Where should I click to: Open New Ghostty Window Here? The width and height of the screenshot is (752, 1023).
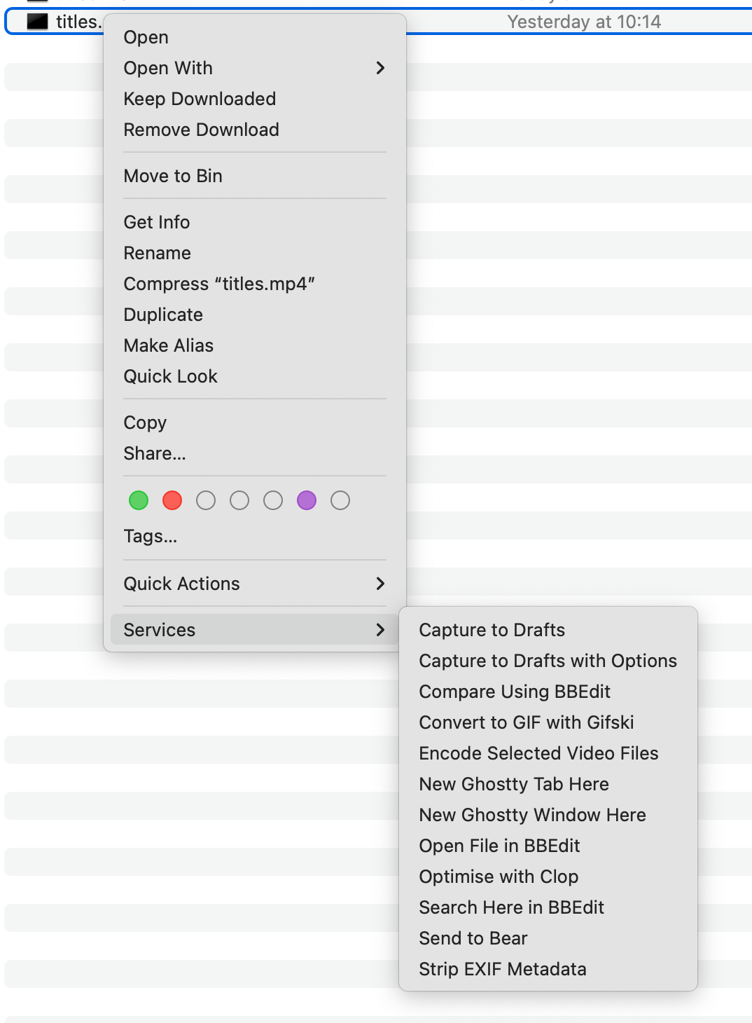pyautogui.click(x=532, y=815)
